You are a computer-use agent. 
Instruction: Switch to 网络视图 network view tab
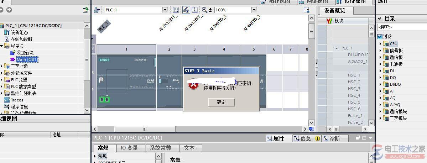(313, 2)
